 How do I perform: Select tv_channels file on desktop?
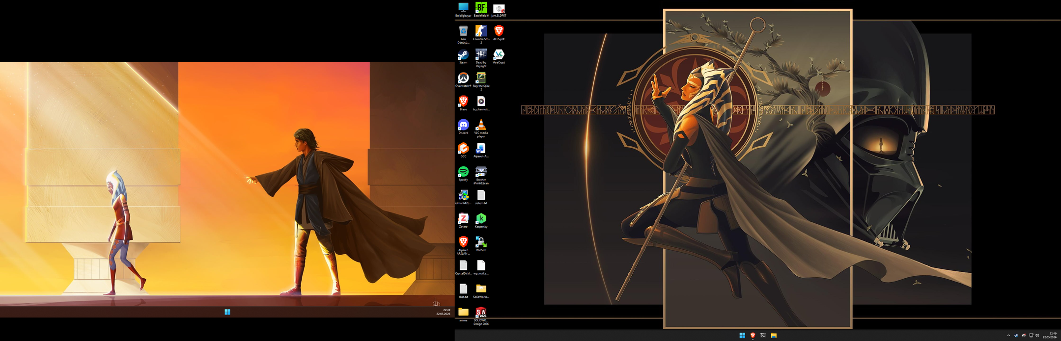pos(481,104)
